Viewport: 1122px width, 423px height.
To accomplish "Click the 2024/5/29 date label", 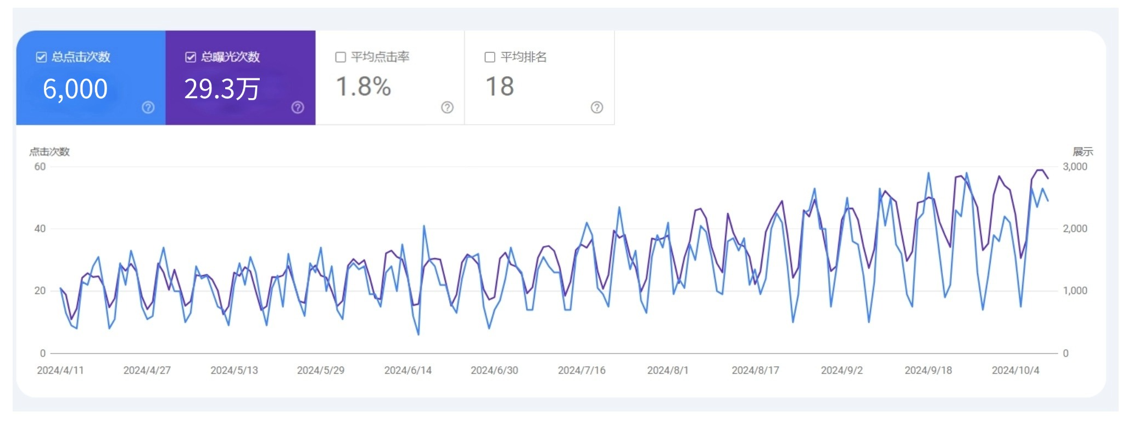I will click(x=321, y=370).
